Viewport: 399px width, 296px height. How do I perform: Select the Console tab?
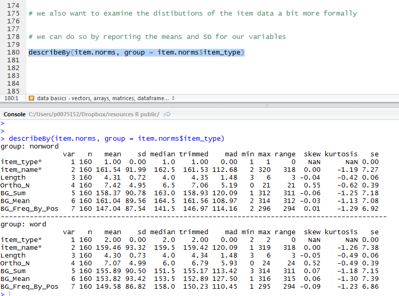[15, 114]
